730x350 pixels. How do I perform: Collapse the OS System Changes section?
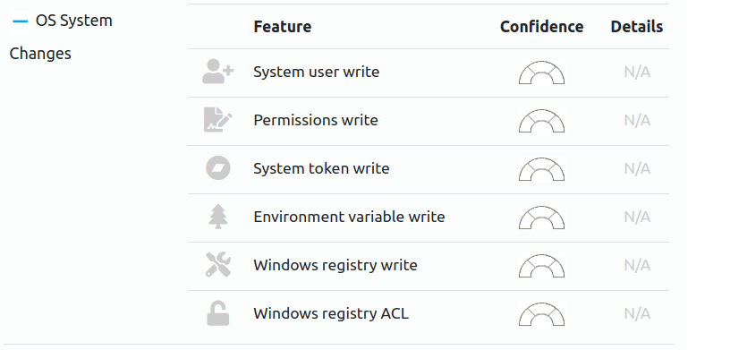[x=21, y=21]
